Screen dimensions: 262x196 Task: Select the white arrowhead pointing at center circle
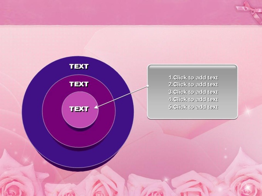(x=96, y=107)
